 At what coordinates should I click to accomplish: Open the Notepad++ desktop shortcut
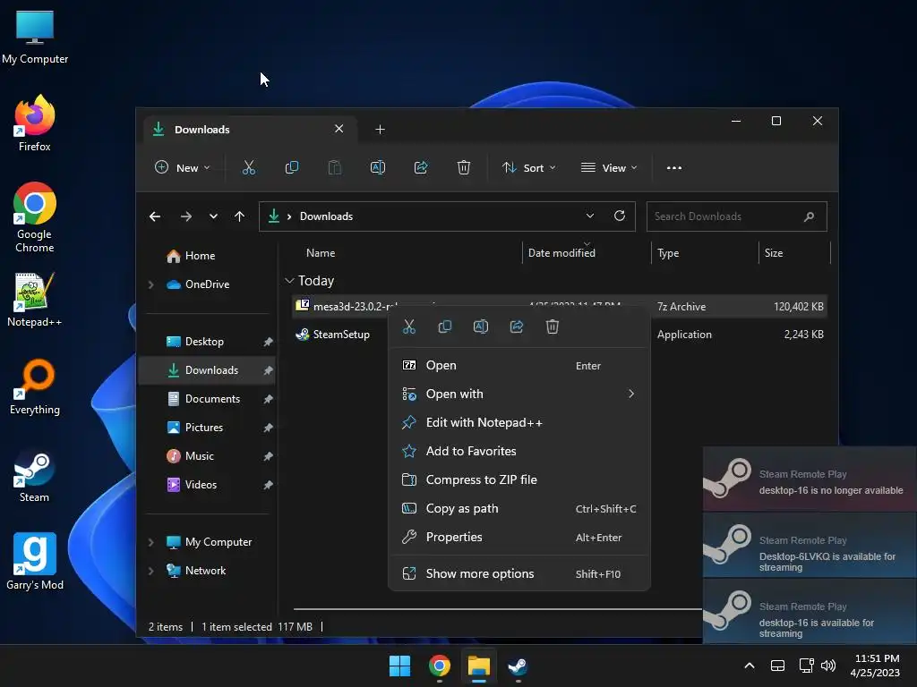click(x=35, y=300)
